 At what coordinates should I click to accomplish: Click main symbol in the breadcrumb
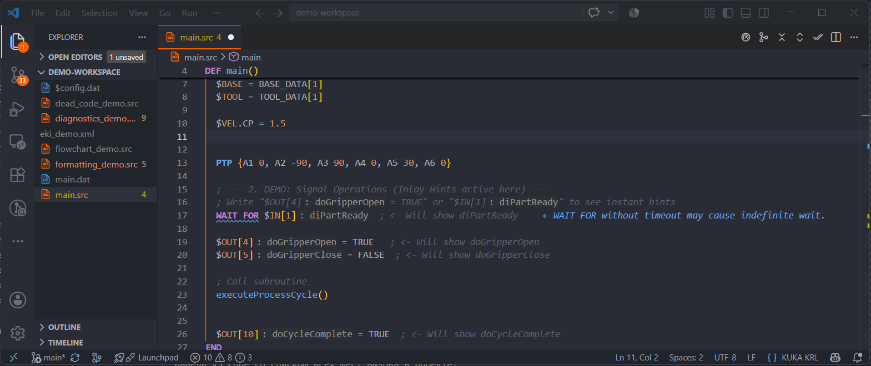click(251, 57)
